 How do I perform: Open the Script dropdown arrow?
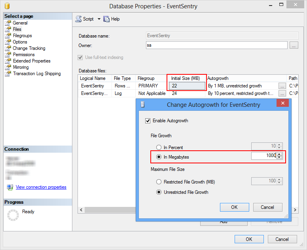coord(99,19)
